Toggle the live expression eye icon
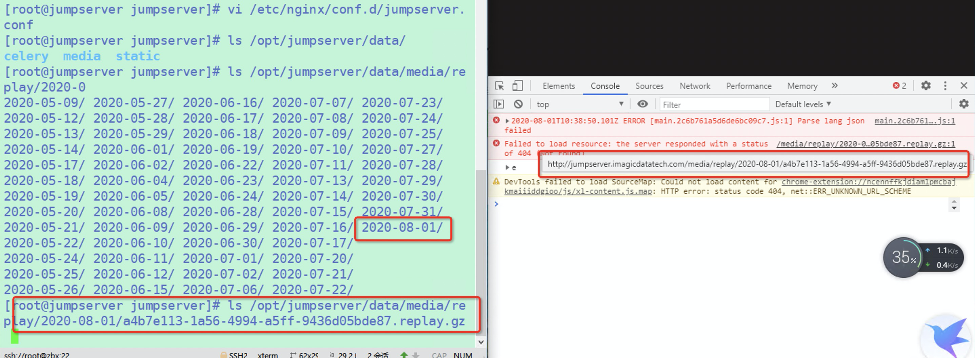 point(642,104)
